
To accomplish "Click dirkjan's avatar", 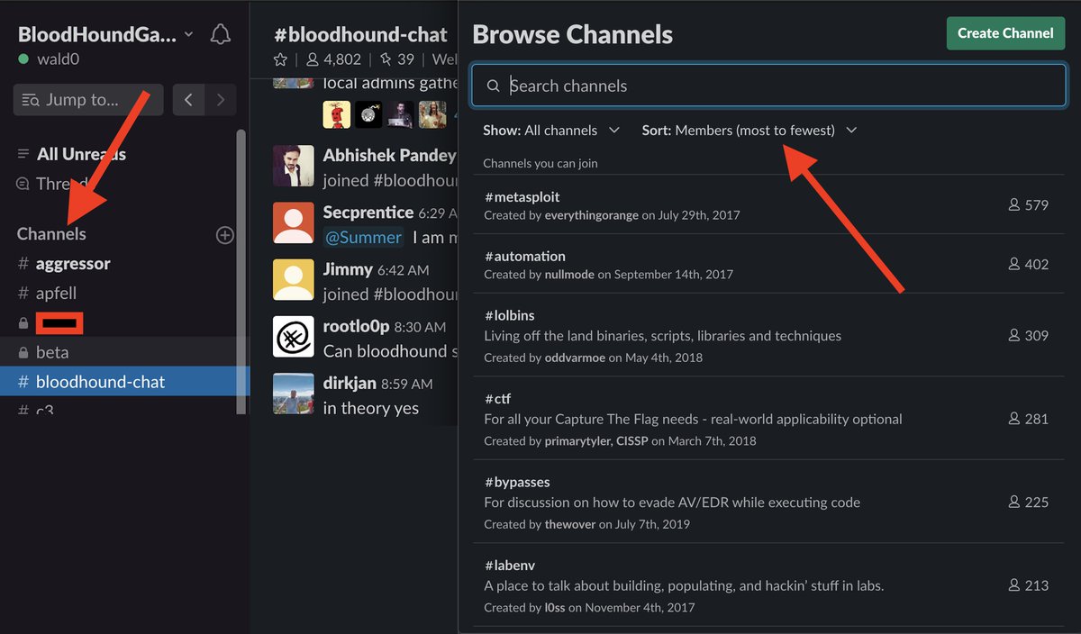I will point(293,394).
